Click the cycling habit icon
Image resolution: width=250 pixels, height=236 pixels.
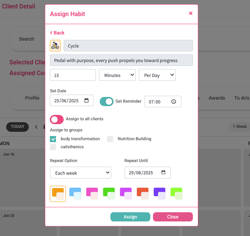55,46
